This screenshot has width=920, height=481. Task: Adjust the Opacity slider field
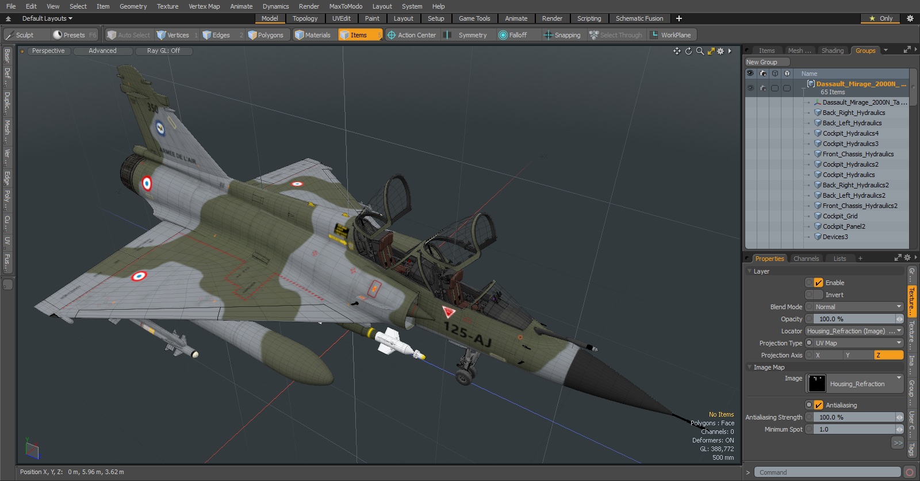854,319
